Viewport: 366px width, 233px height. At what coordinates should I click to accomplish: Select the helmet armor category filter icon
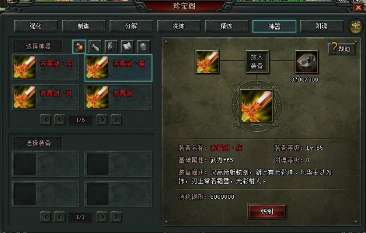[x=111, y=47]
